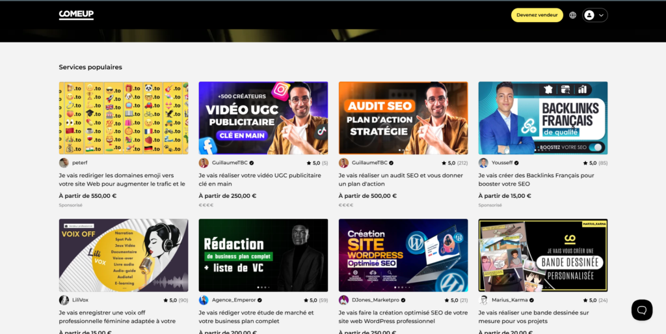Click the verified badge next to Yousseff
The width and height of the screenshot is (666, 334).
[x=516, y=163]
